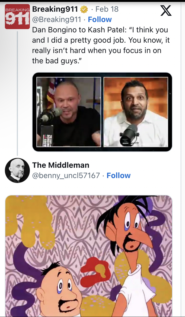Open the Breaking911 display name

click(55, 9)
